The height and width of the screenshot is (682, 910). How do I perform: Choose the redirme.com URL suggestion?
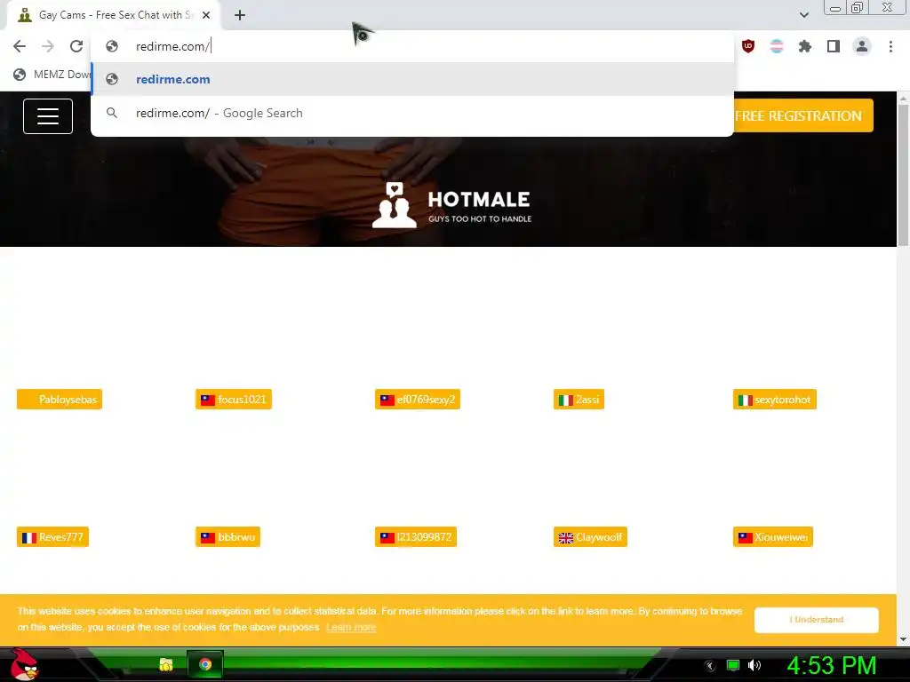click(x=412, y=79)
